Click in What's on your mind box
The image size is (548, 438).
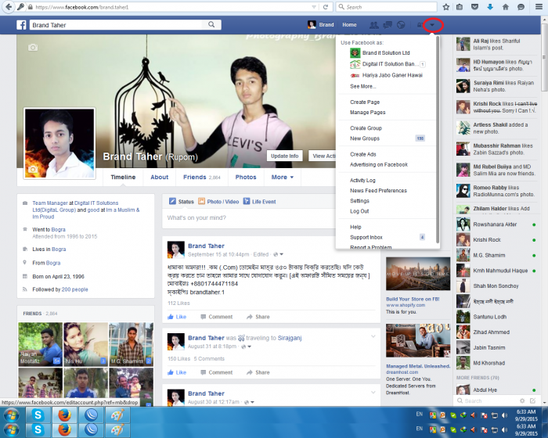pos(248,218)
